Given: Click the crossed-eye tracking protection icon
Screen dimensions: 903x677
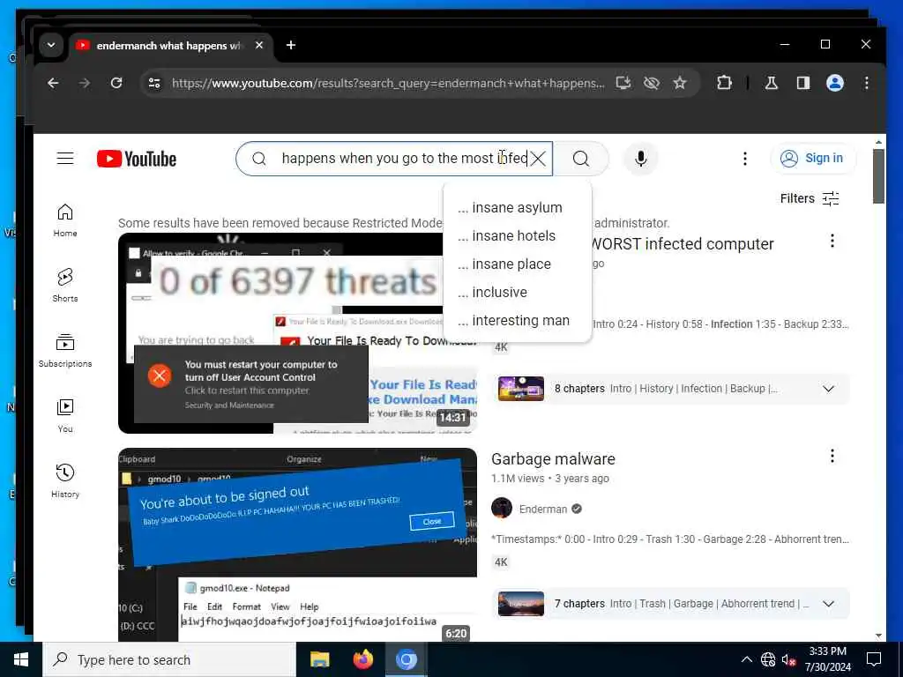Looking at the screenshot, I should pos(652,83).
